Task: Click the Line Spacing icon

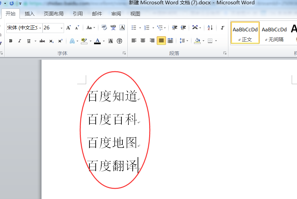Action: click(182, 41)
